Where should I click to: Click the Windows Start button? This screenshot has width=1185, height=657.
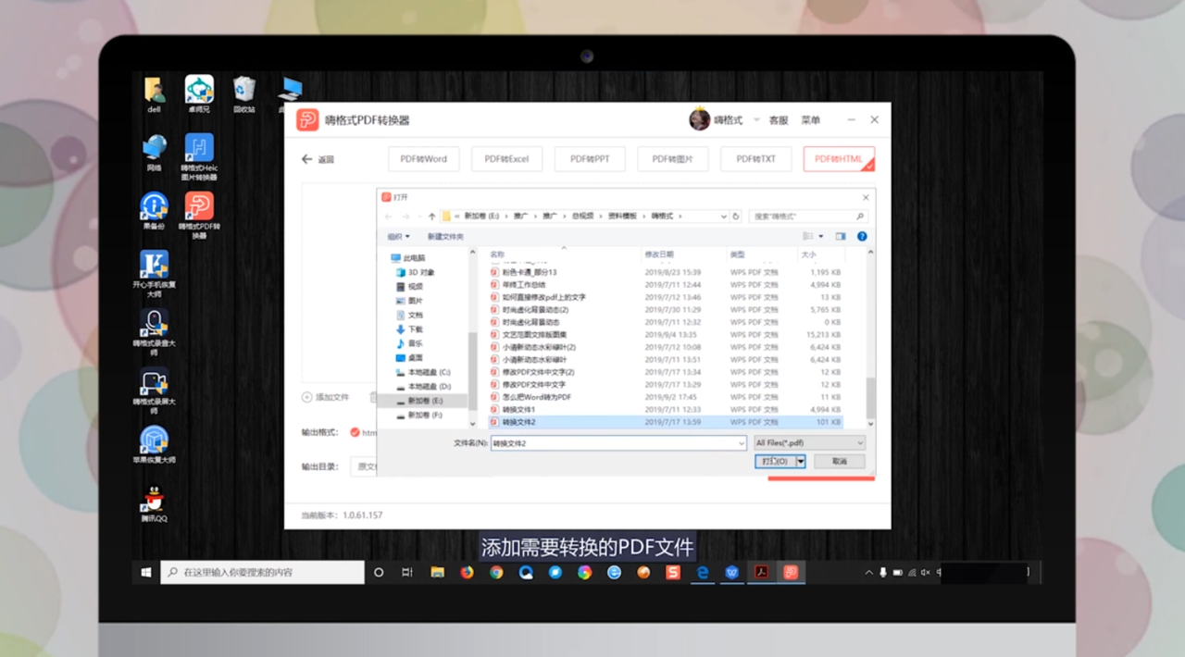[146, 573]
